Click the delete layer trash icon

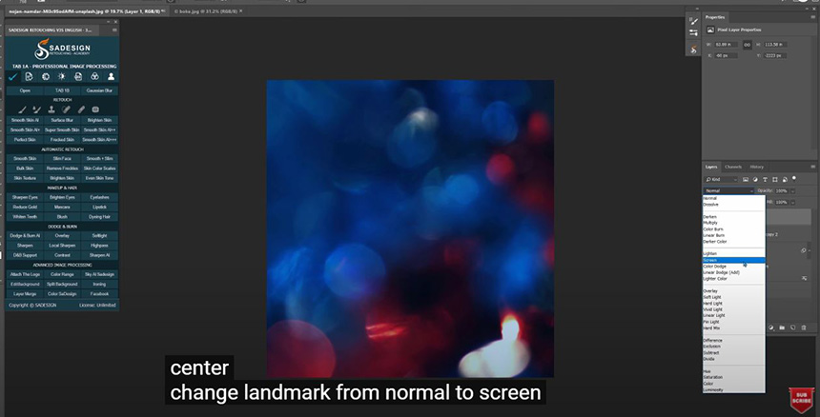tap(804, 328)
